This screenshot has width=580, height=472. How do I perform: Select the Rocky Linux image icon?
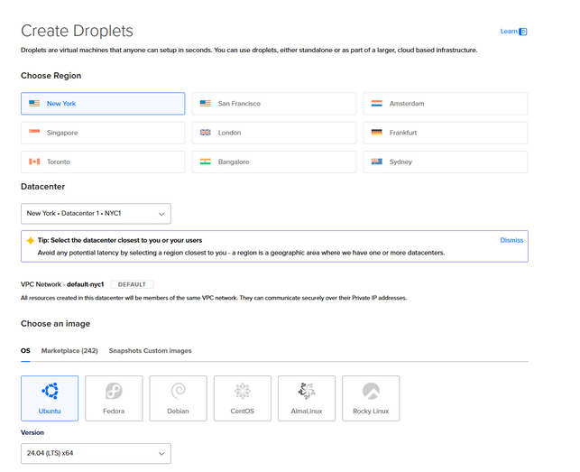(371, 392)
